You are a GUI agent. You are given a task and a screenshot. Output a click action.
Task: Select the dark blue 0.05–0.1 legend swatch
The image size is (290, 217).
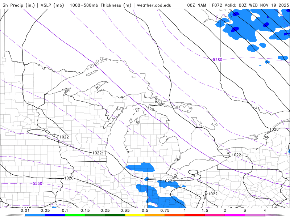tap(55, 215)
